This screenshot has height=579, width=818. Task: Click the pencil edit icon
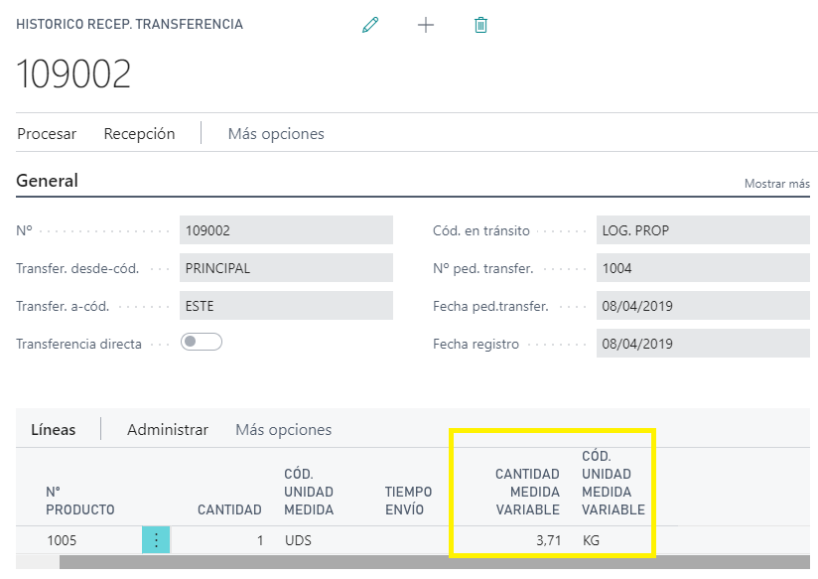pos(370,25)
